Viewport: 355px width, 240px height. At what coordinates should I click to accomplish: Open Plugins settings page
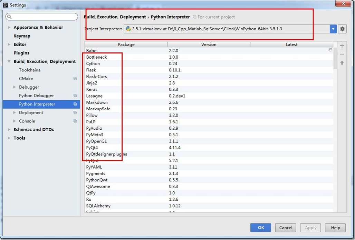click(x=21, y=53)
